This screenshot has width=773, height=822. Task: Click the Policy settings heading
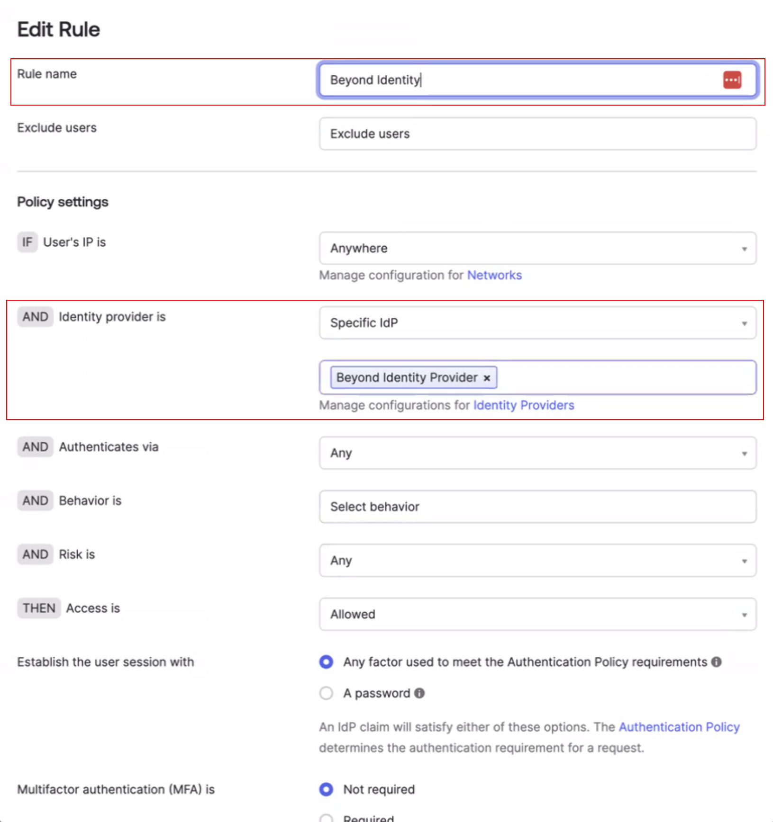63,202
